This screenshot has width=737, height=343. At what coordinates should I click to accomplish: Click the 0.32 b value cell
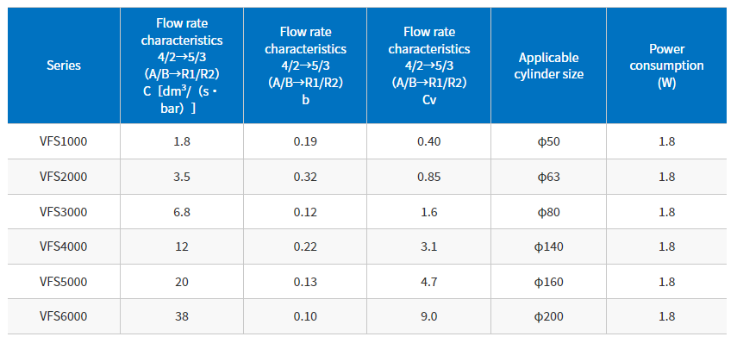(x=305, y=177)
